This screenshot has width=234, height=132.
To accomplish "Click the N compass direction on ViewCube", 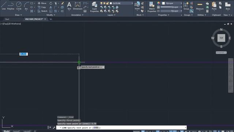I will coord(221,29).
